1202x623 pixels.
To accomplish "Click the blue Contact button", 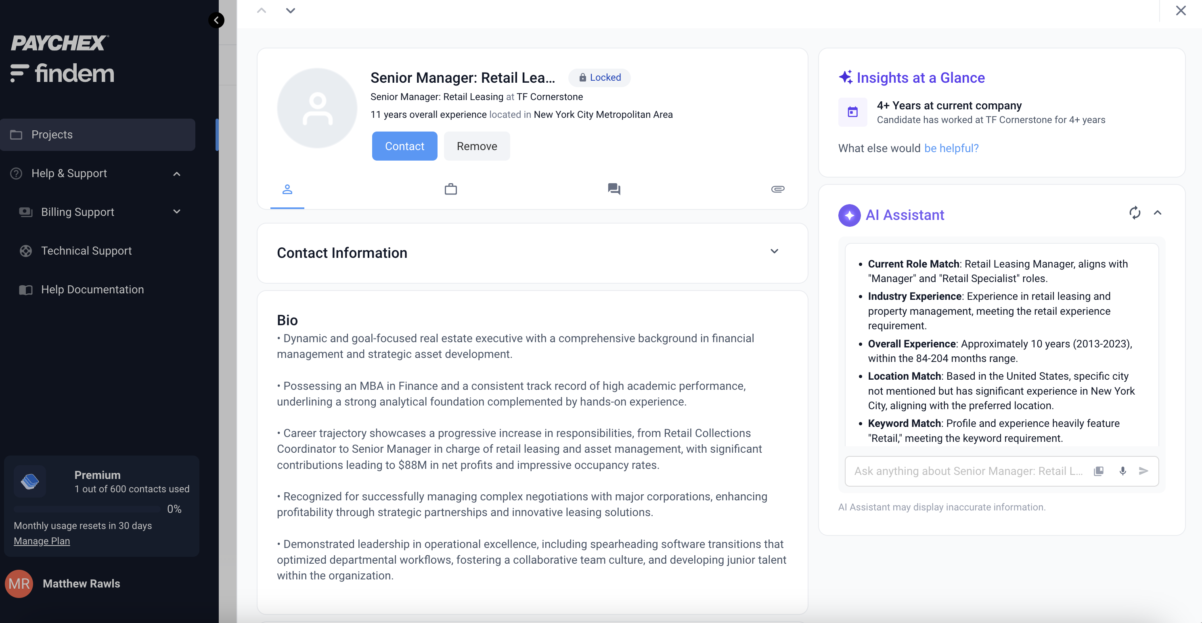I will [404, 146].
